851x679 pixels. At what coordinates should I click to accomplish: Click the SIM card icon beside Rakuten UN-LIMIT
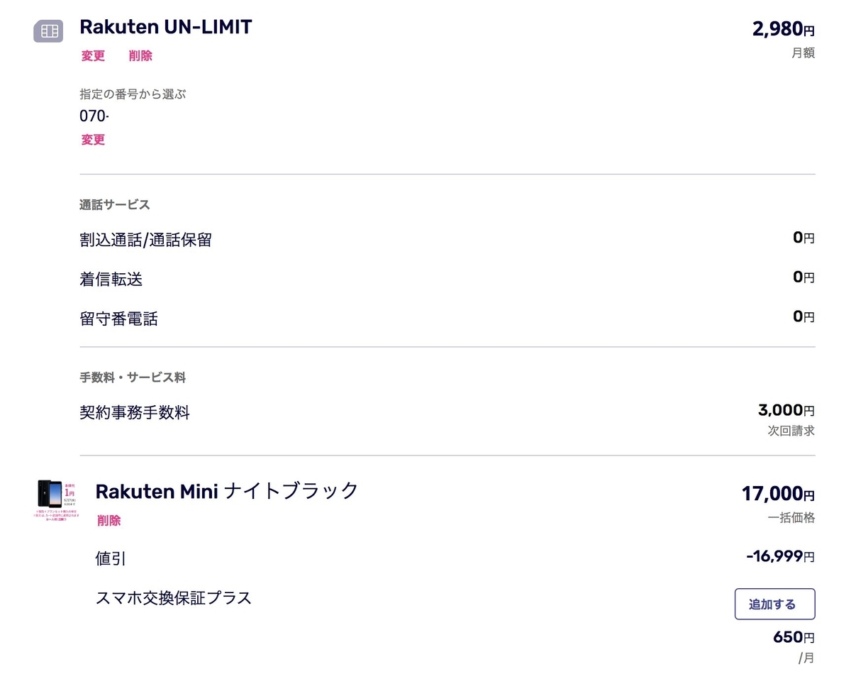point(48,31)
